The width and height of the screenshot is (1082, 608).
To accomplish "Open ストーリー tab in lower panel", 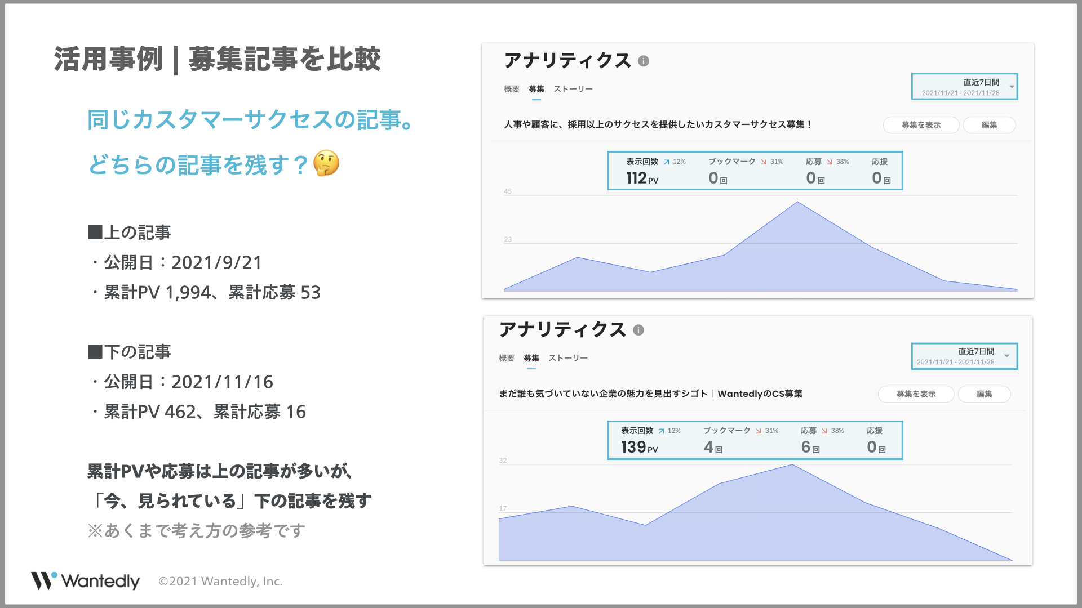I will [x=567, y=358].
